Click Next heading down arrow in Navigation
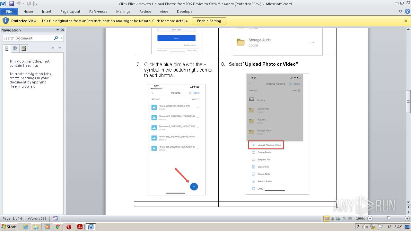 [60, 48]
